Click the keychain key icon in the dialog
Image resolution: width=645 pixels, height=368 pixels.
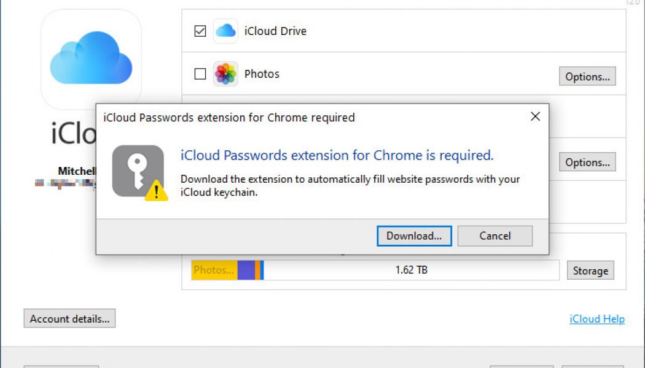(x=136, y=171)
